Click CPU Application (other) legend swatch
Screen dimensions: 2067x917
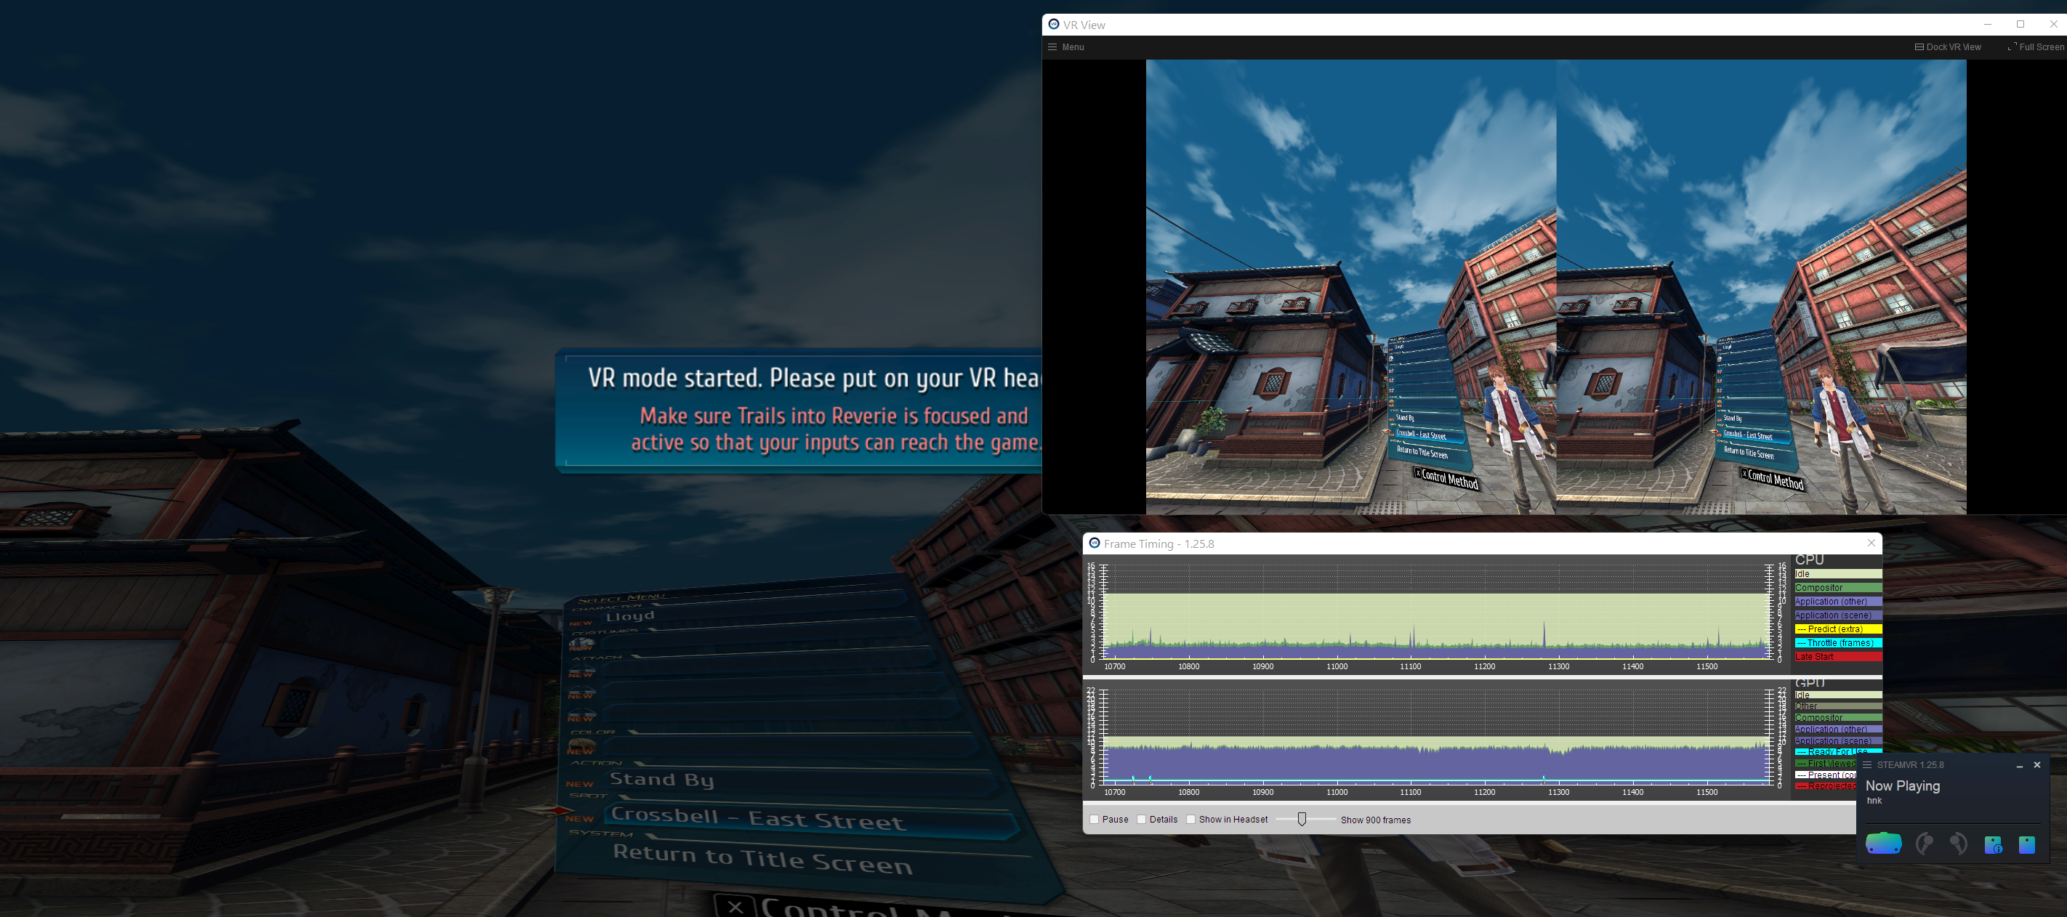(1837, 601)
